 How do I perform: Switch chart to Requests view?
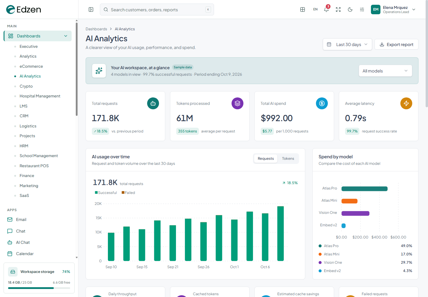click(266, 159)
